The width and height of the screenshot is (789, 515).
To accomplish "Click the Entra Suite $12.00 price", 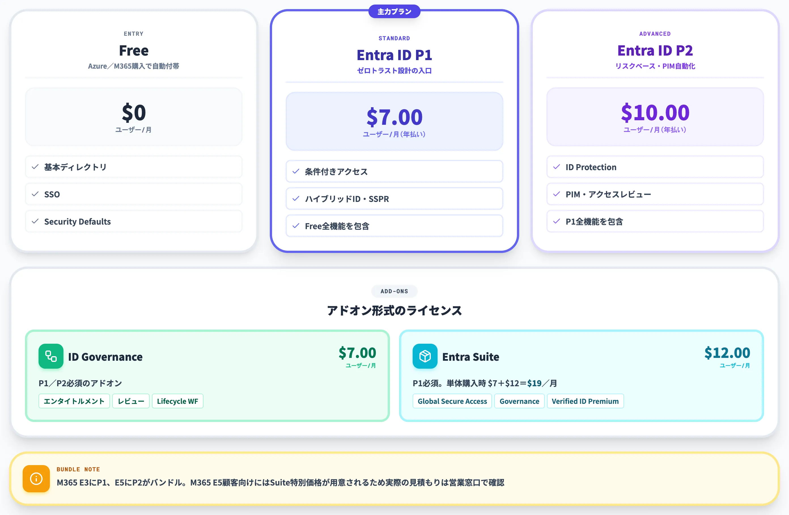I will point(727,353).
